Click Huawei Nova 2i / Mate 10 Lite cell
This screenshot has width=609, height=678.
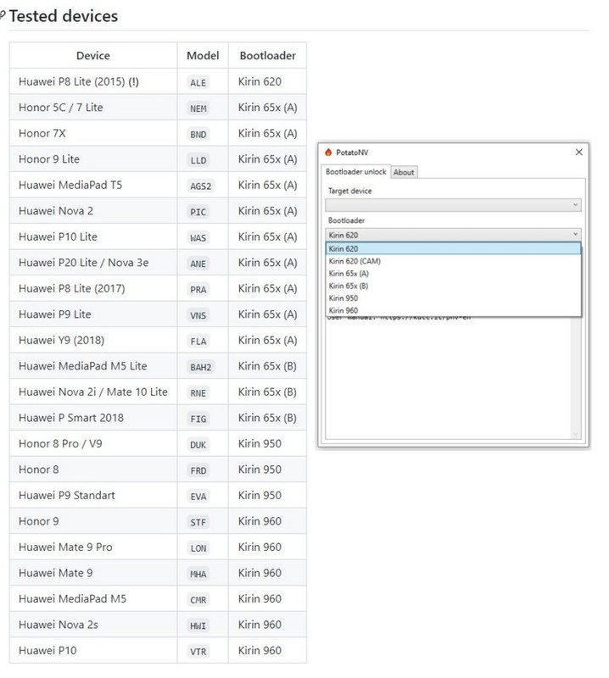coord(93,392)
